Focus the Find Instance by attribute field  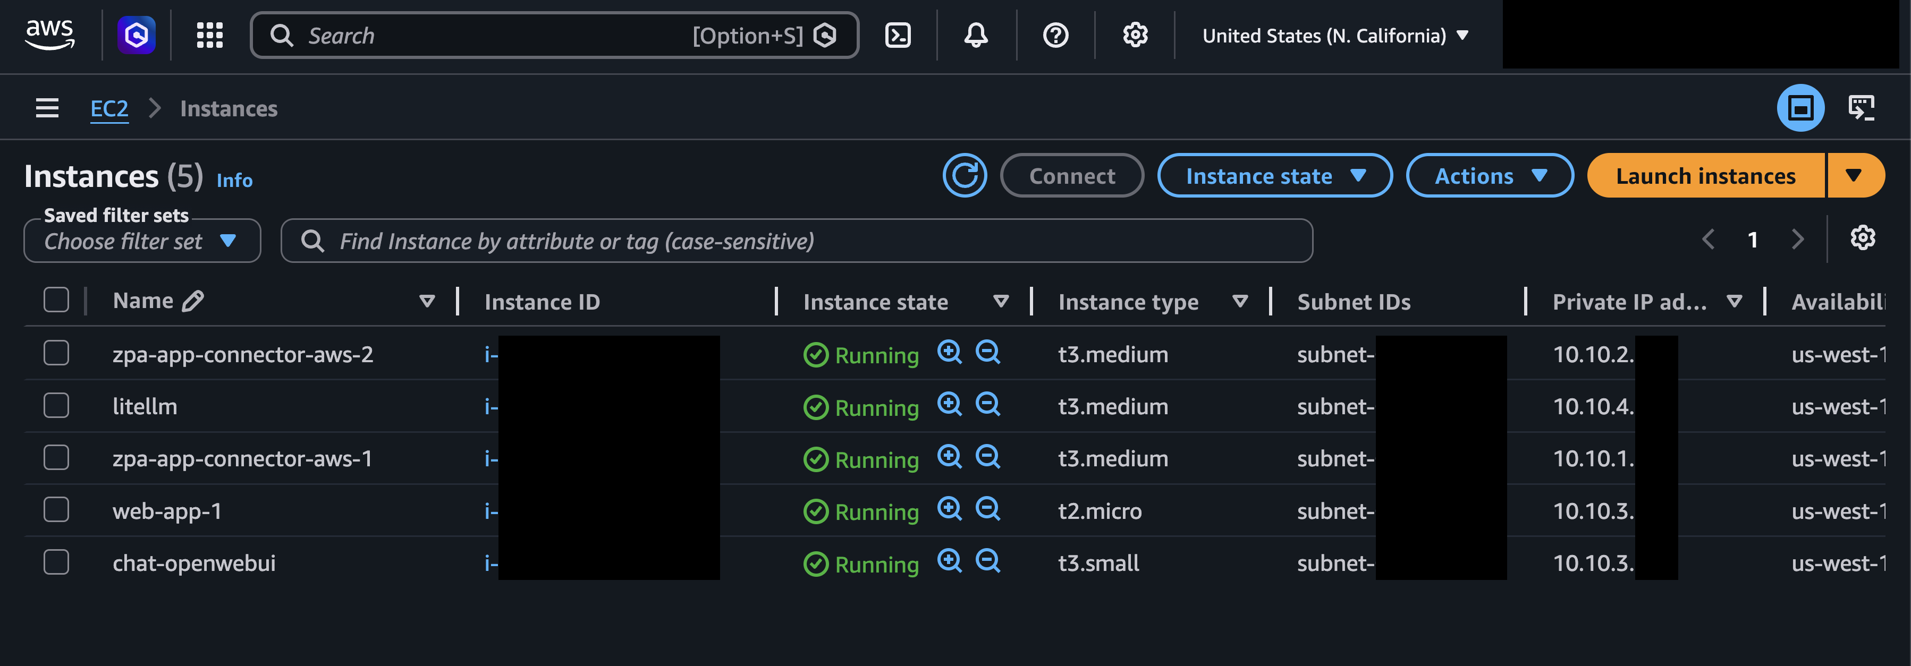click(x=797, y=241)
